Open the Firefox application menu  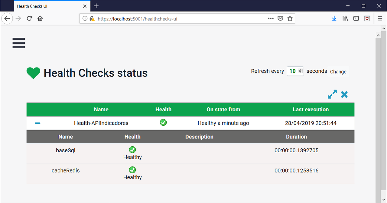[x=380, y=18]
